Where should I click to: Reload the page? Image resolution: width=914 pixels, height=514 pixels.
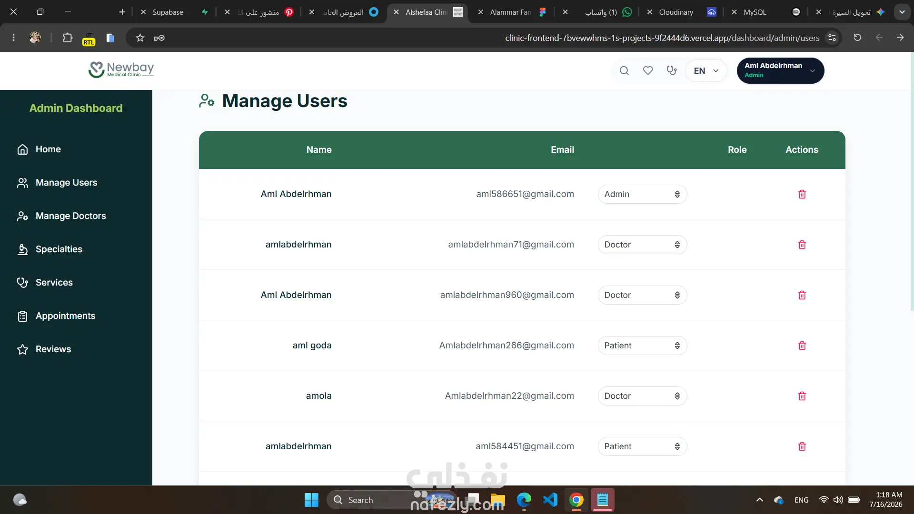point(857,38)
